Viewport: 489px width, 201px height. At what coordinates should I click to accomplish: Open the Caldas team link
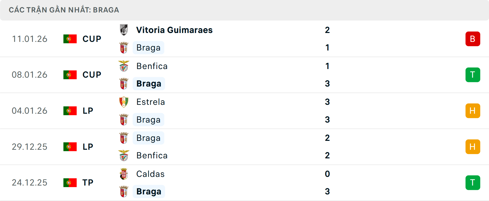click(150, 174)
